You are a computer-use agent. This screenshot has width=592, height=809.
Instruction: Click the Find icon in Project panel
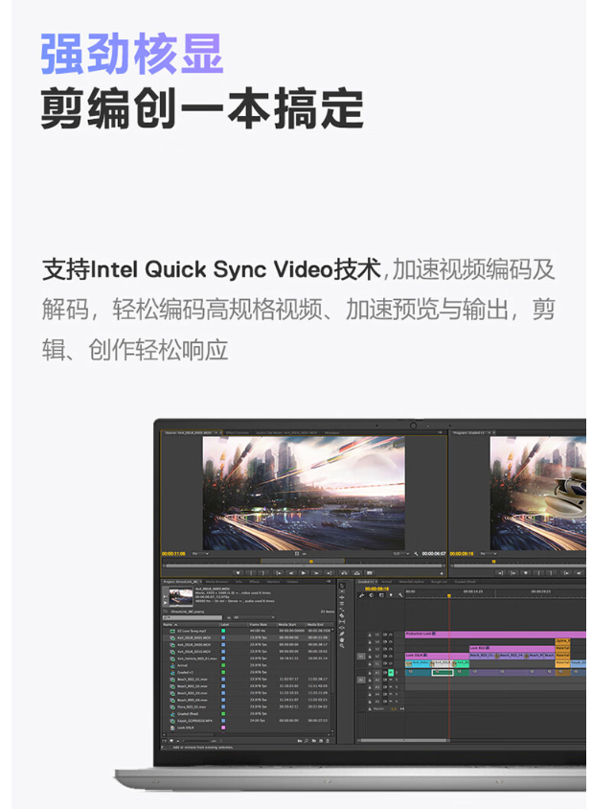[307, 741]
